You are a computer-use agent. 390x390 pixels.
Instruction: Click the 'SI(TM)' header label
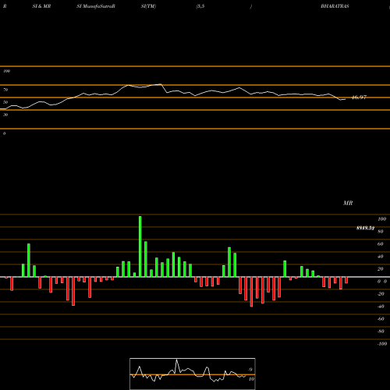click(x=148, y=6)
